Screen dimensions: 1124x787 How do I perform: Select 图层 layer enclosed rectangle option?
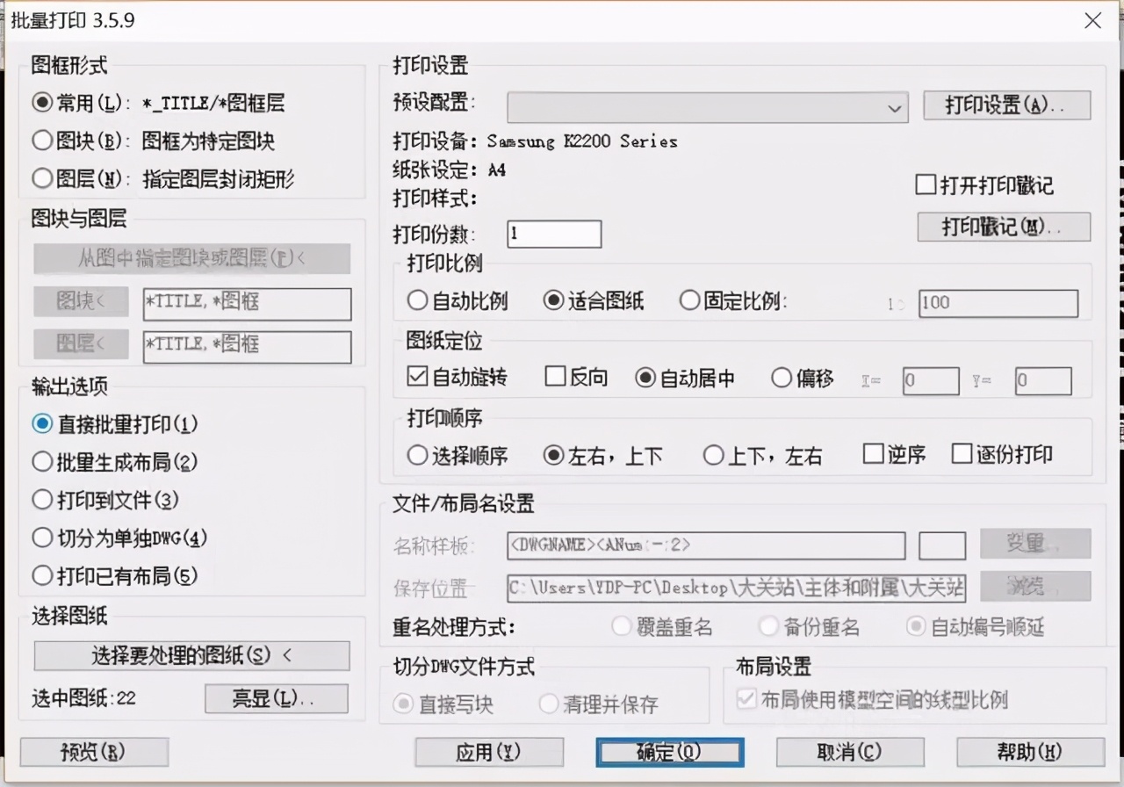point(43,178)
